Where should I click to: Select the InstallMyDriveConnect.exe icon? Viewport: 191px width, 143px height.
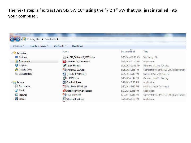(64, 91)
